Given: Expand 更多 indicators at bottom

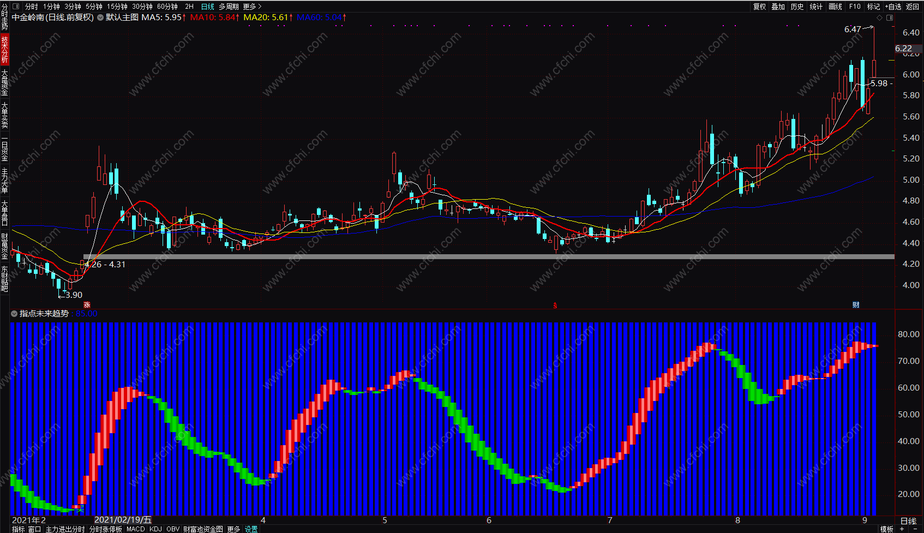Looking at the screenshot, I should click(233, 529).
